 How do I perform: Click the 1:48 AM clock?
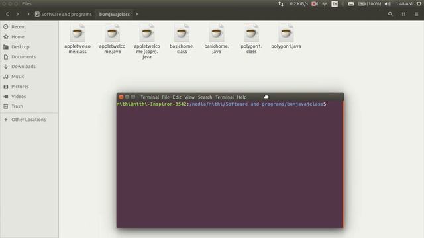pyautogui.click(x=404, y=4)
